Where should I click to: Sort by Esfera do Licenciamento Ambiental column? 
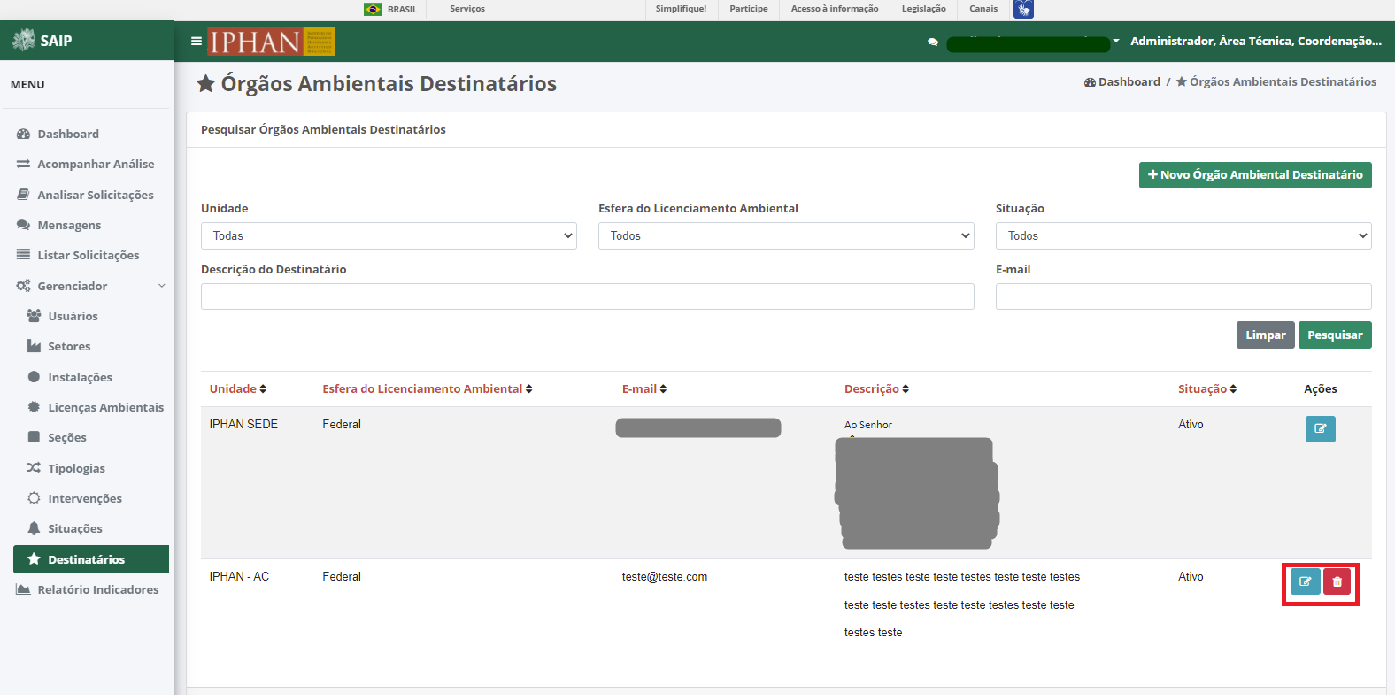pos(428,389)
